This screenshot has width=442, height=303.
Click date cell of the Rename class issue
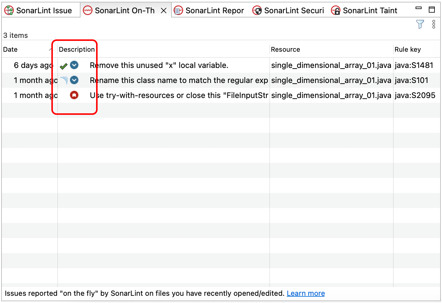(35, 80)
